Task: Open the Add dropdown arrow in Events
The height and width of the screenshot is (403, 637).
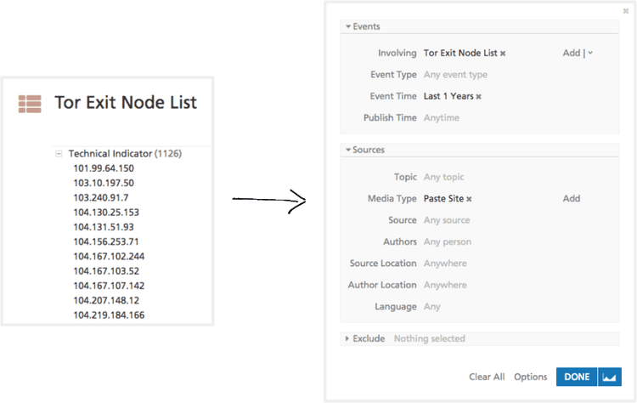Action: click(590, 53)
